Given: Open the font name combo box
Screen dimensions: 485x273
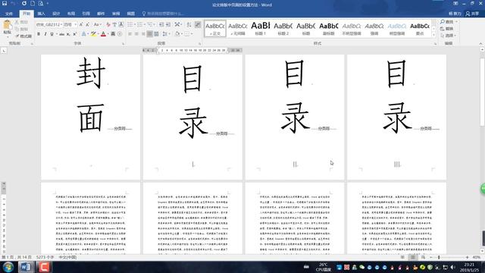Looking at the screenshot, I should click(x=48, y=24).
